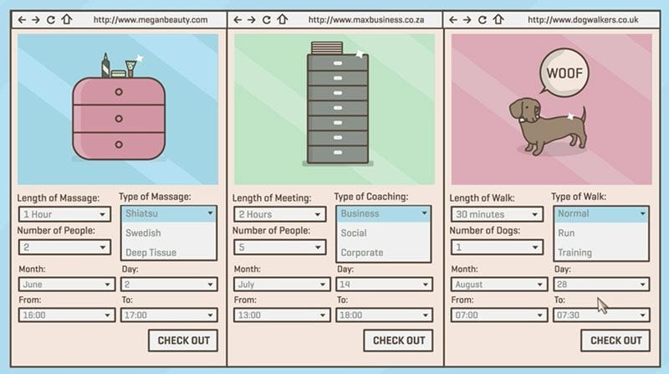Click back arrow in meganbeauty browser
Screen dimensions: 669x374
point(22,19)
